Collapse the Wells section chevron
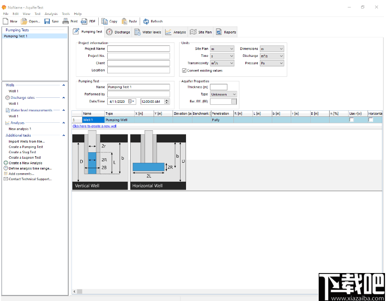 pyautogui.click(x=64, y=85)
